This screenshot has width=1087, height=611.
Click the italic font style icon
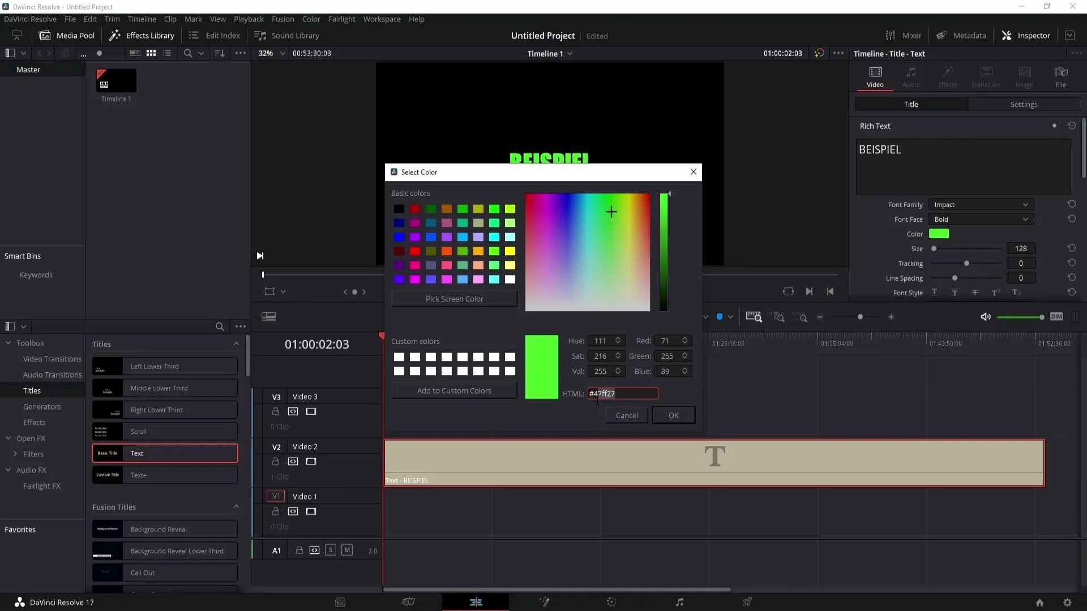(x=955, y=292)
